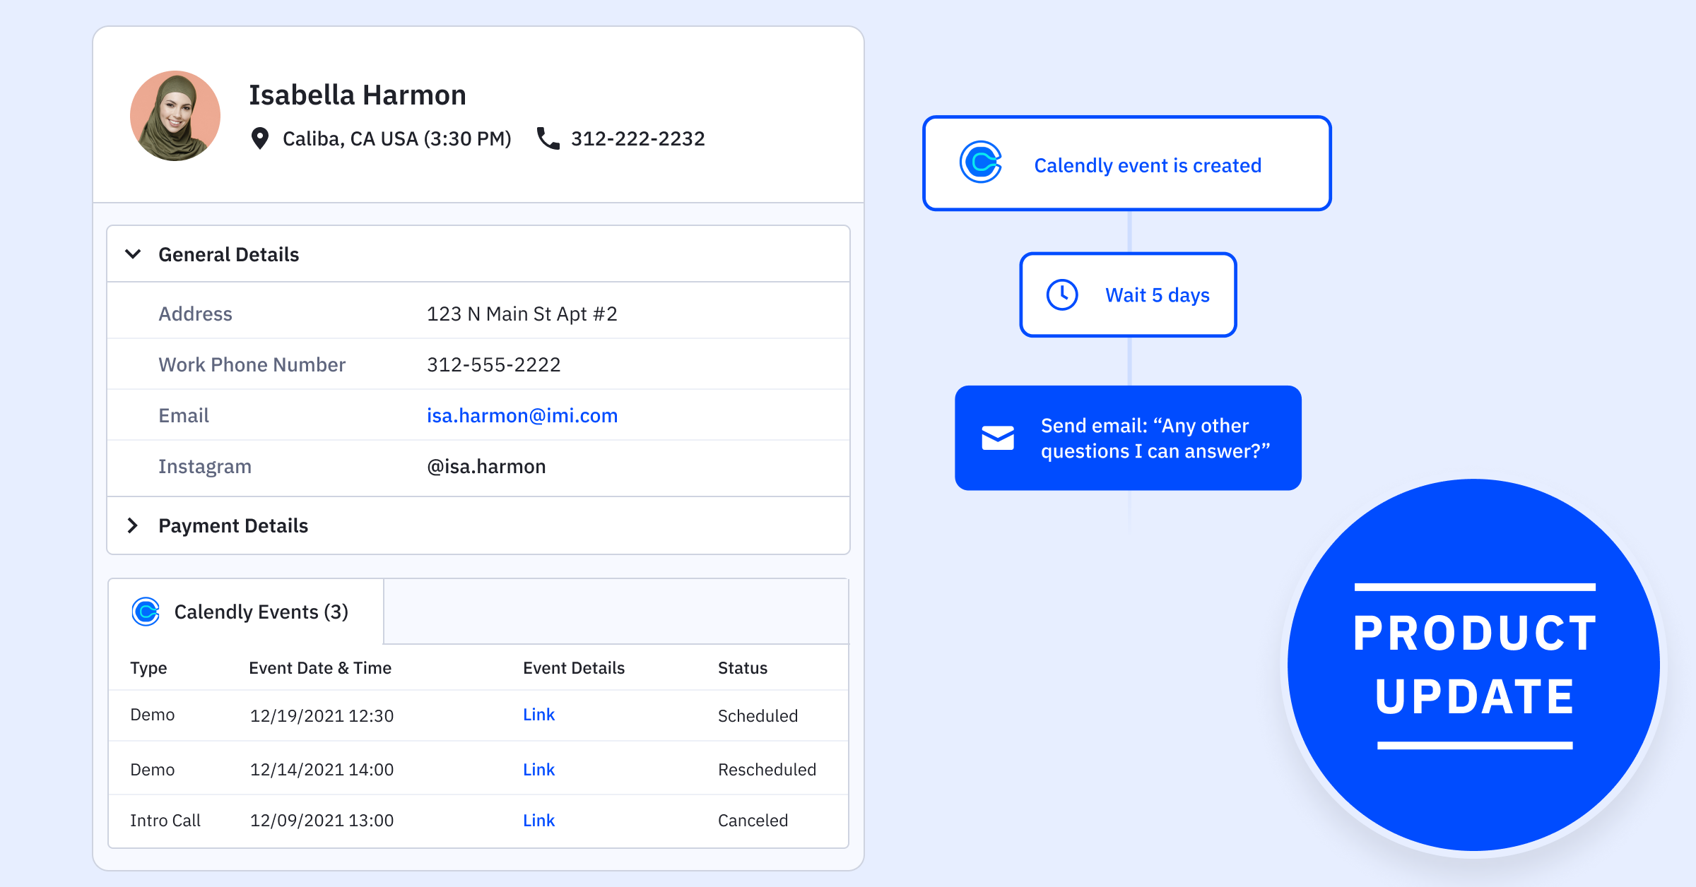Click the Event Date & Time column header
1696x887 pixels.
320,668
